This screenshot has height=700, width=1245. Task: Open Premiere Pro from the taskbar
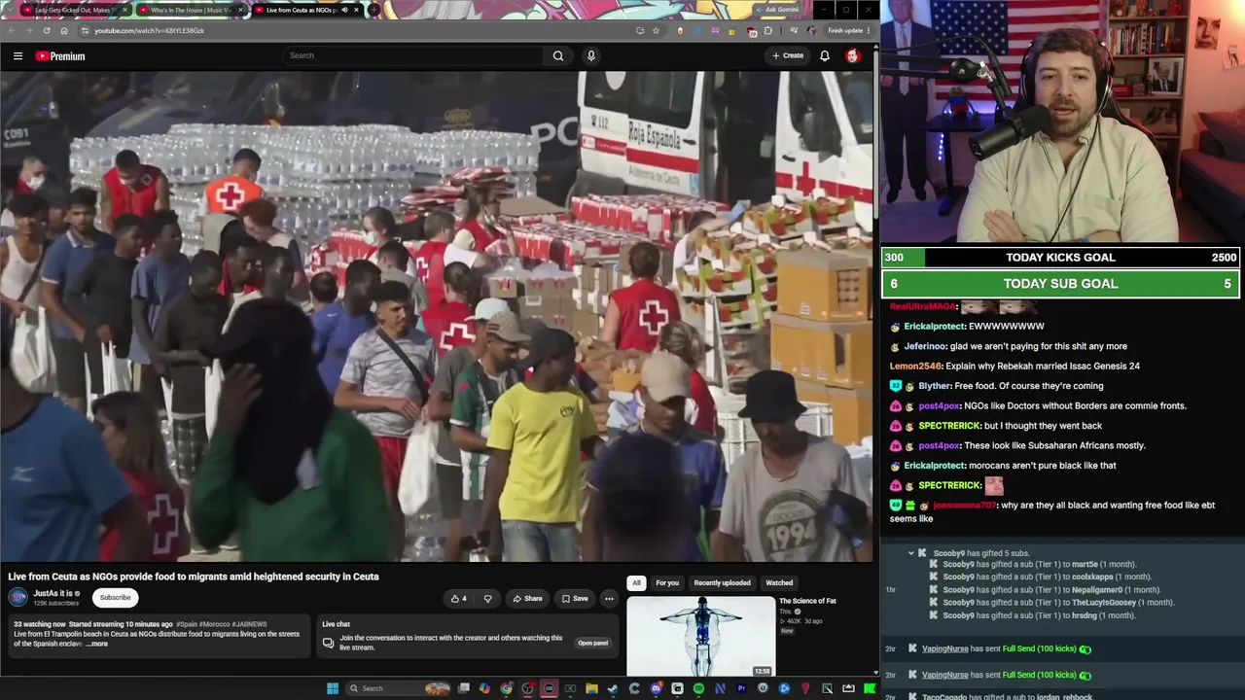pyautogui.click(x=741, y=688)
